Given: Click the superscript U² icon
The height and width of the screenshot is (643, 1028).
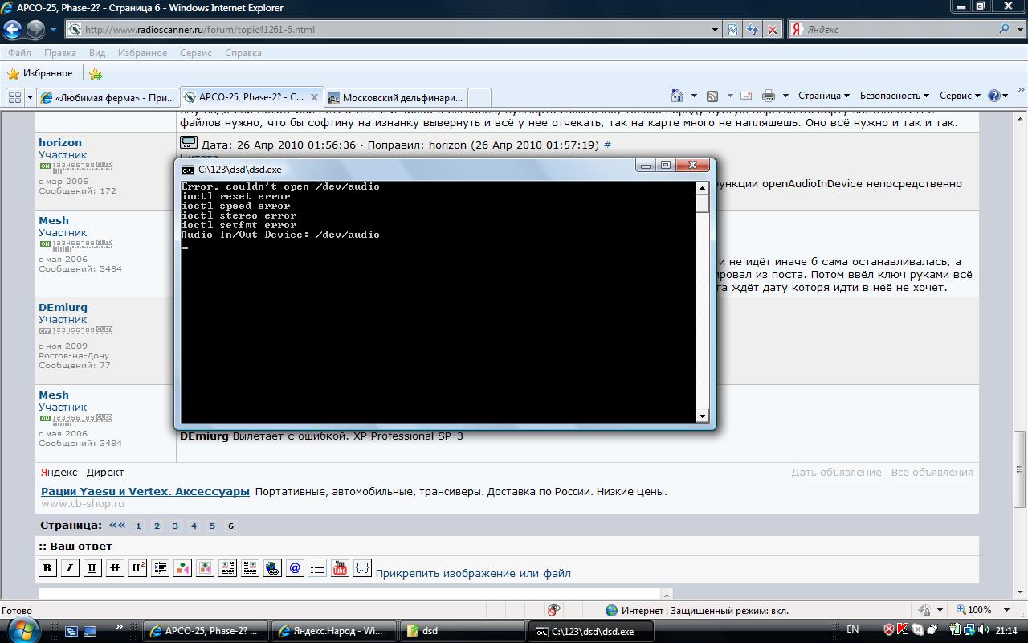Looking at the screenshot, I should click(x=137, y=567).
